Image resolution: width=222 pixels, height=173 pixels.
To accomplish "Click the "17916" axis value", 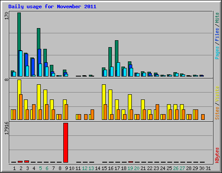I will point(7,128).
